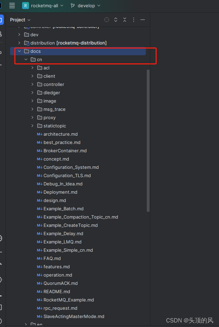Expand the distribution folder
The height and width of the screenshot is (327, 219).
pos(19,43)
